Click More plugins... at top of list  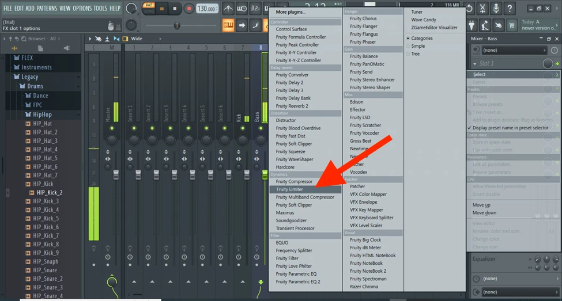point(291,12)
